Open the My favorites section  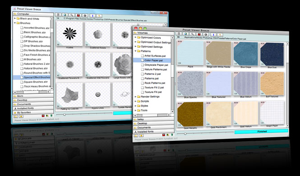coord(33,113)
